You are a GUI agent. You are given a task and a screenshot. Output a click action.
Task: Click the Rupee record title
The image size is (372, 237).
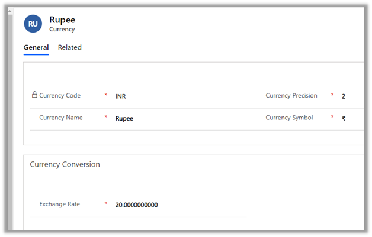pyautogui.click(x=62, y=19)
